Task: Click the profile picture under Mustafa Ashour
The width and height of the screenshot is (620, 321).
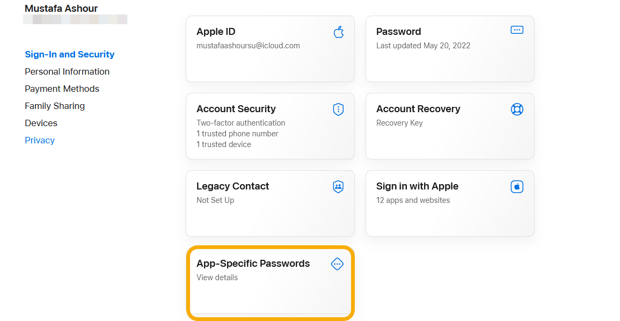Action: [75, 19]
